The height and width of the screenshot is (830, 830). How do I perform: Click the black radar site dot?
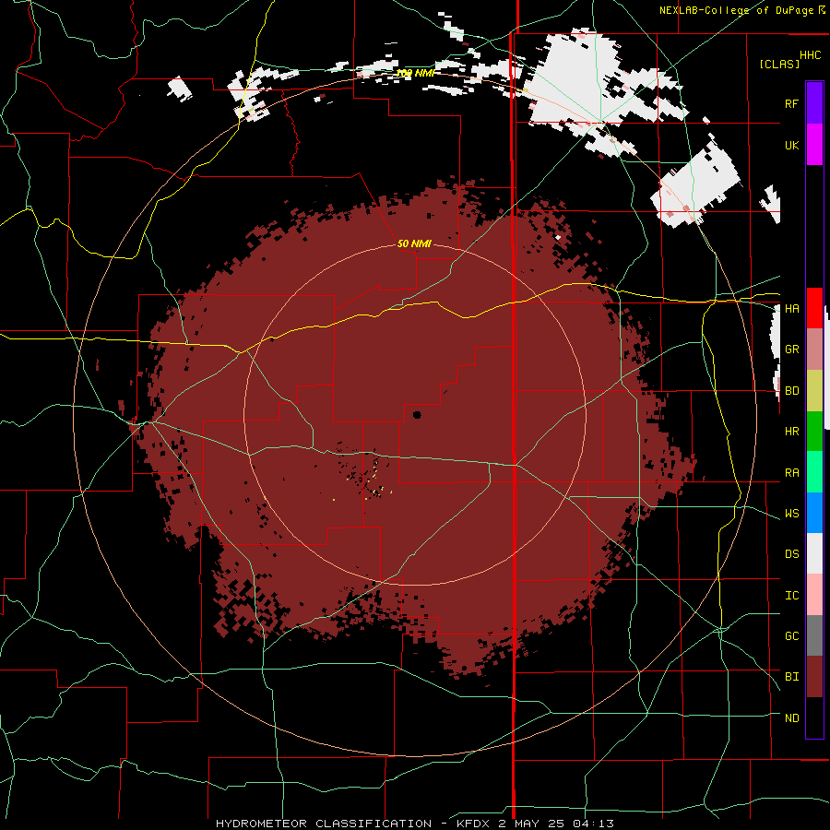tap(417, 415)
